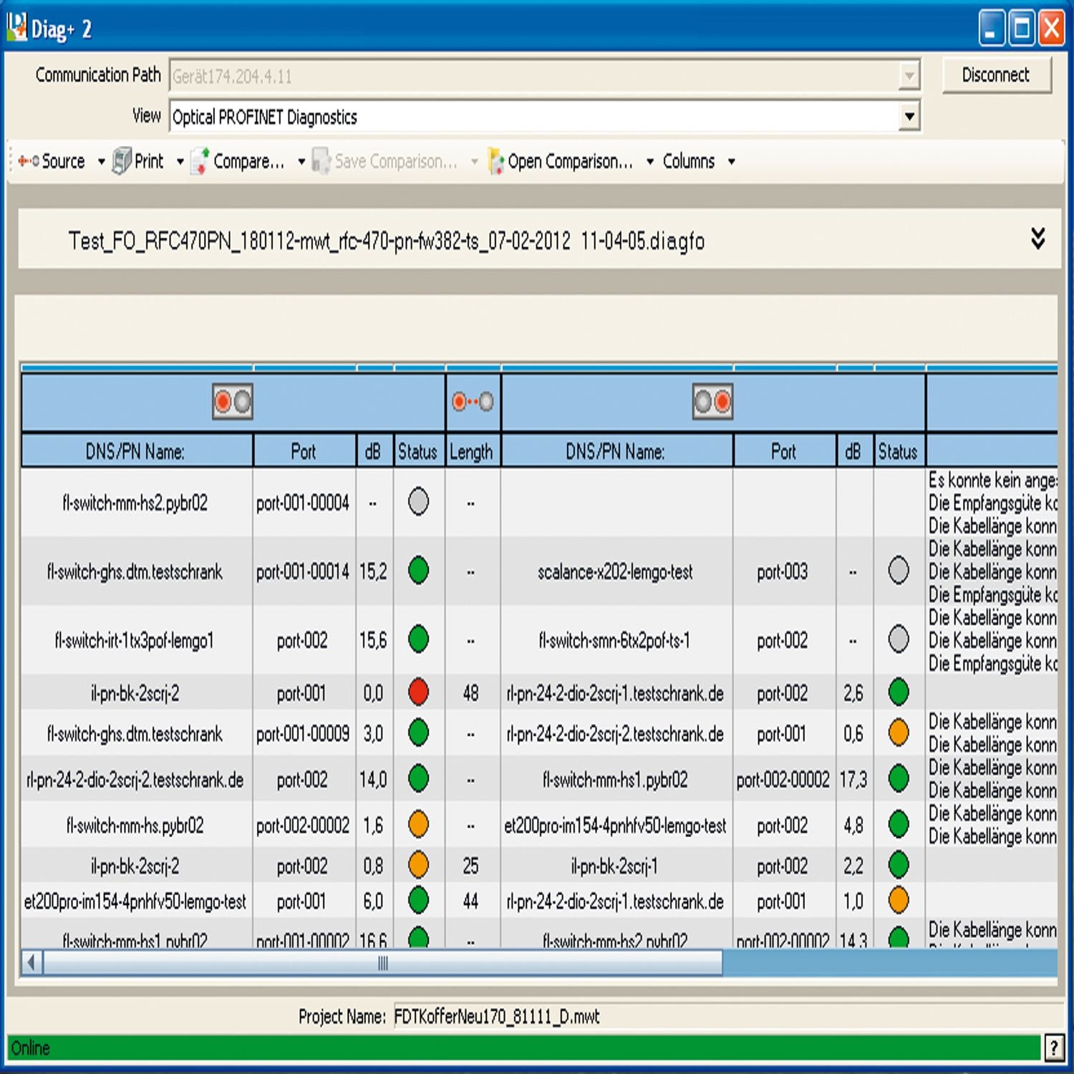Sort by left DNS/PN Name column header
1074x1074 pixels.
[x=135, y=452]
